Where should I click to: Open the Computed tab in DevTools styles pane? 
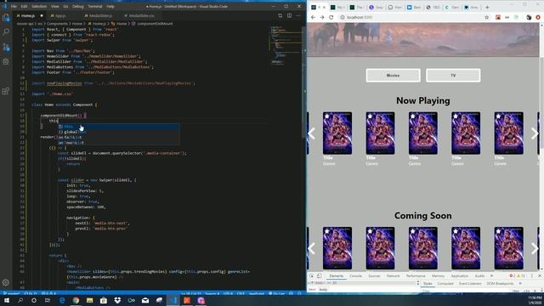445,283
